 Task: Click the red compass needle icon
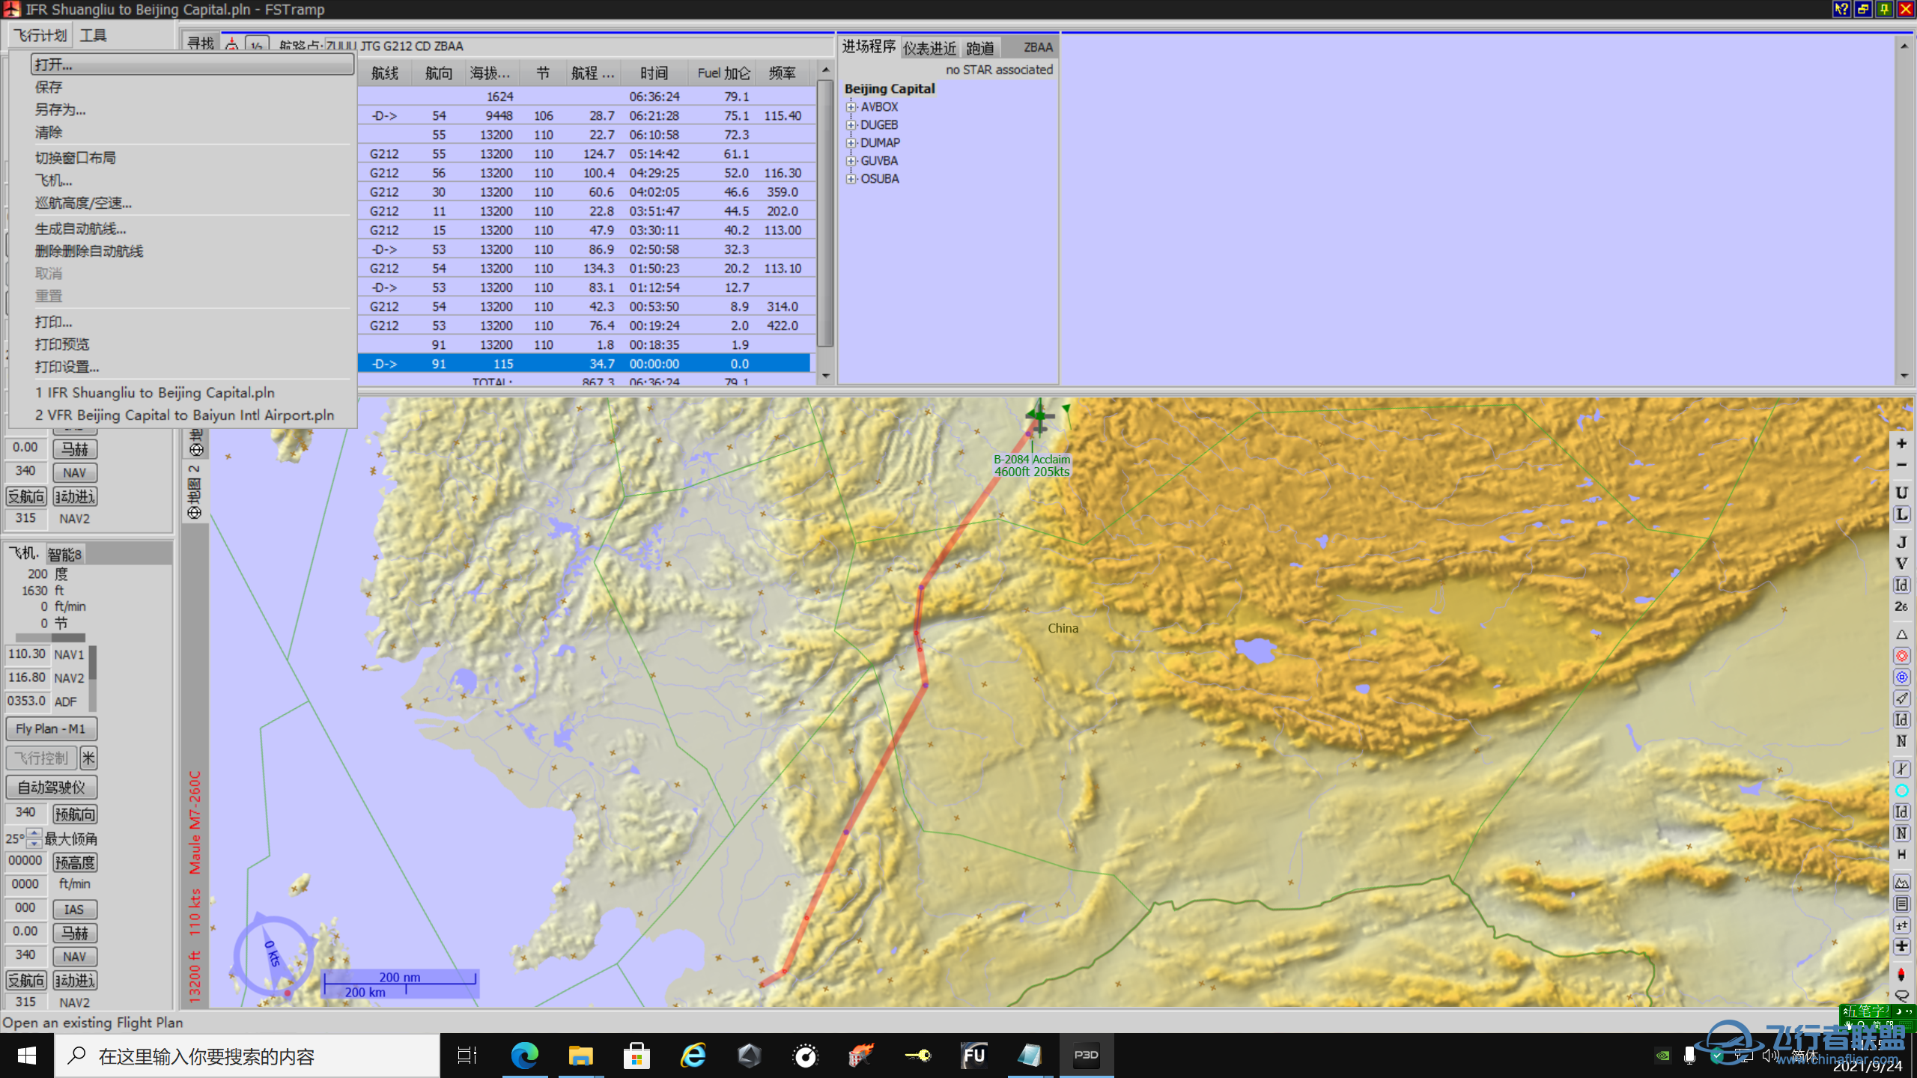(x=1901, y=974)
